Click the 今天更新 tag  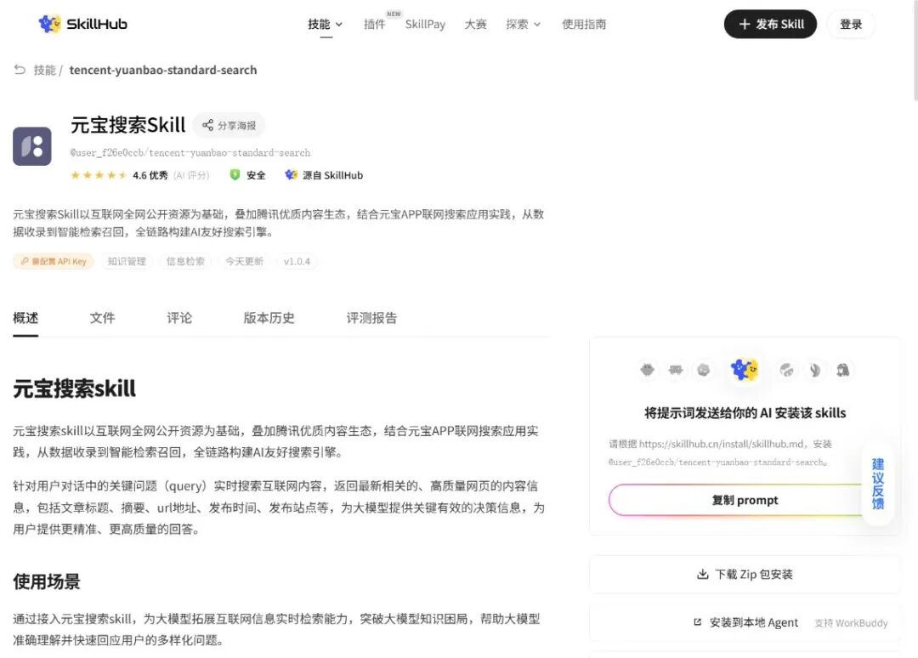(x=245, y=261)
